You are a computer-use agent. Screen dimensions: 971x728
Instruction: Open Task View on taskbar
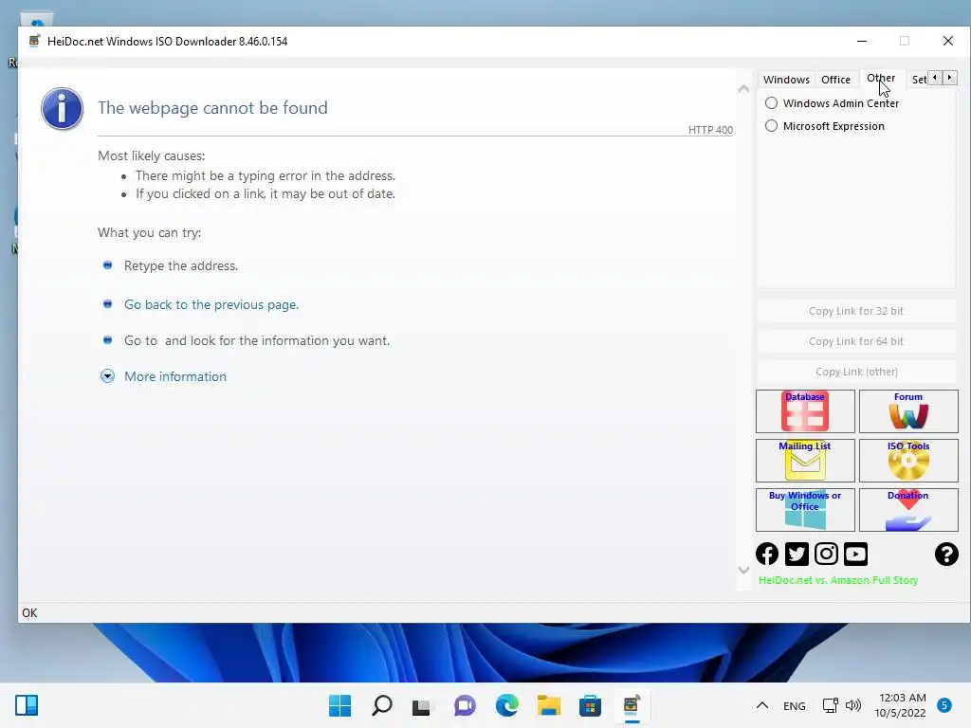(423, 705)
